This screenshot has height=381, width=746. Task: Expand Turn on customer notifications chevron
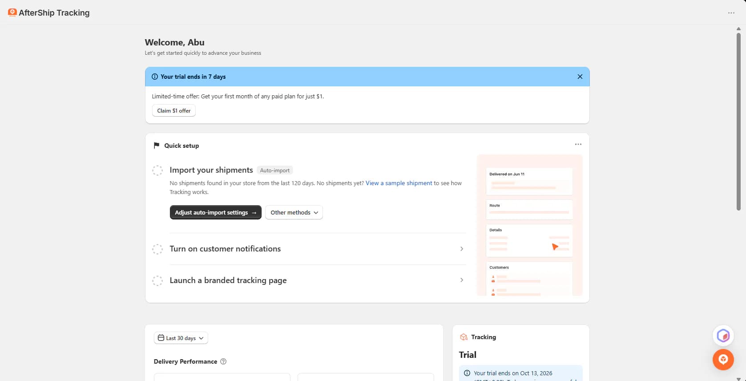[462, 249]
